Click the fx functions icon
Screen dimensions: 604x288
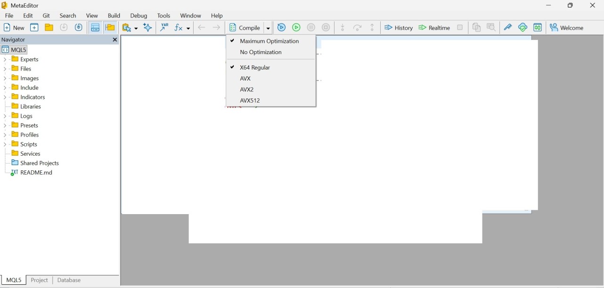(179, 28)
